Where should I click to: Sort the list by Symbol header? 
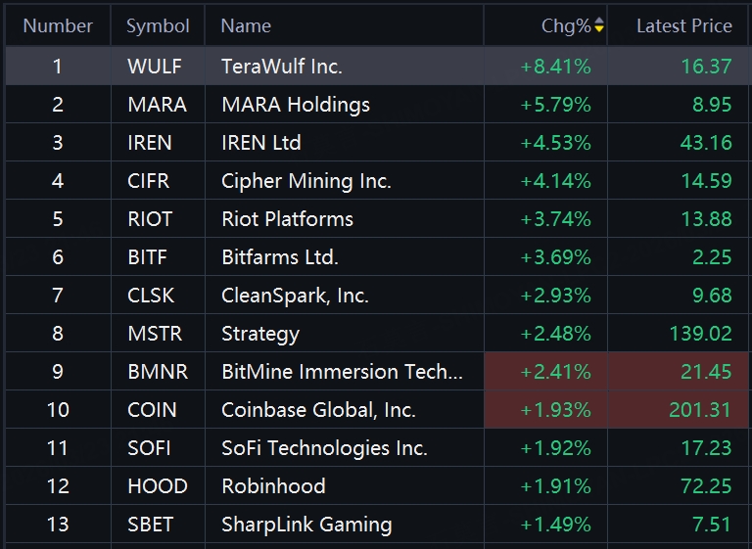(x=158, y=26)
